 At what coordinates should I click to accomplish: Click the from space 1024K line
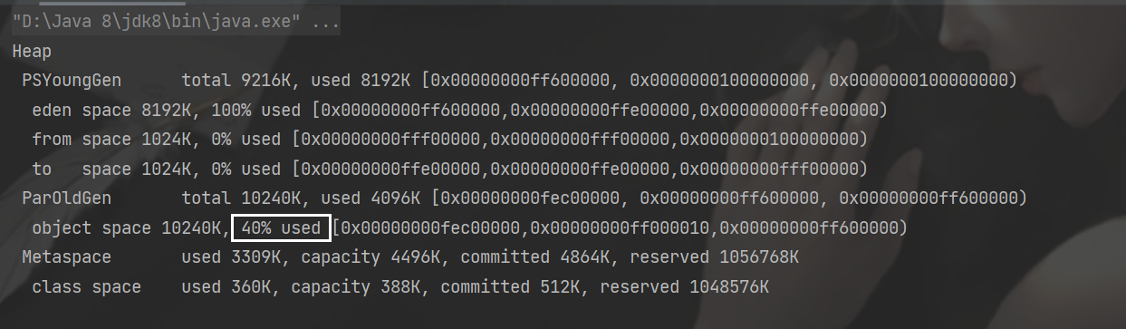pyautogui.click(x=449, y=140)
